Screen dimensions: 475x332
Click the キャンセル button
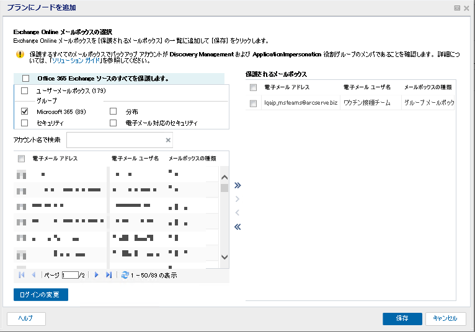coord(446,319)
